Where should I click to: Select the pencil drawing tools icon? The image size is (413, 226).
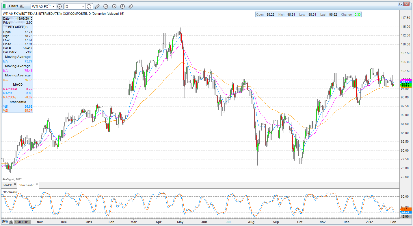click(97, 6)
